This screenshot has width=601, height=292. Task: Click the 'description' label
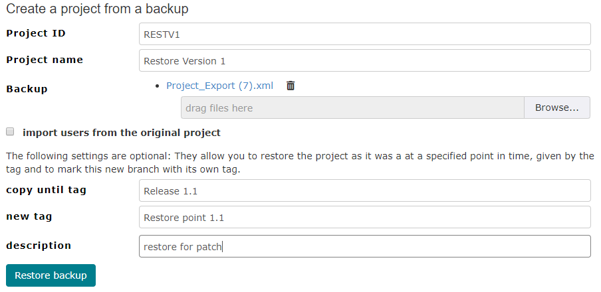coord(39,246)
